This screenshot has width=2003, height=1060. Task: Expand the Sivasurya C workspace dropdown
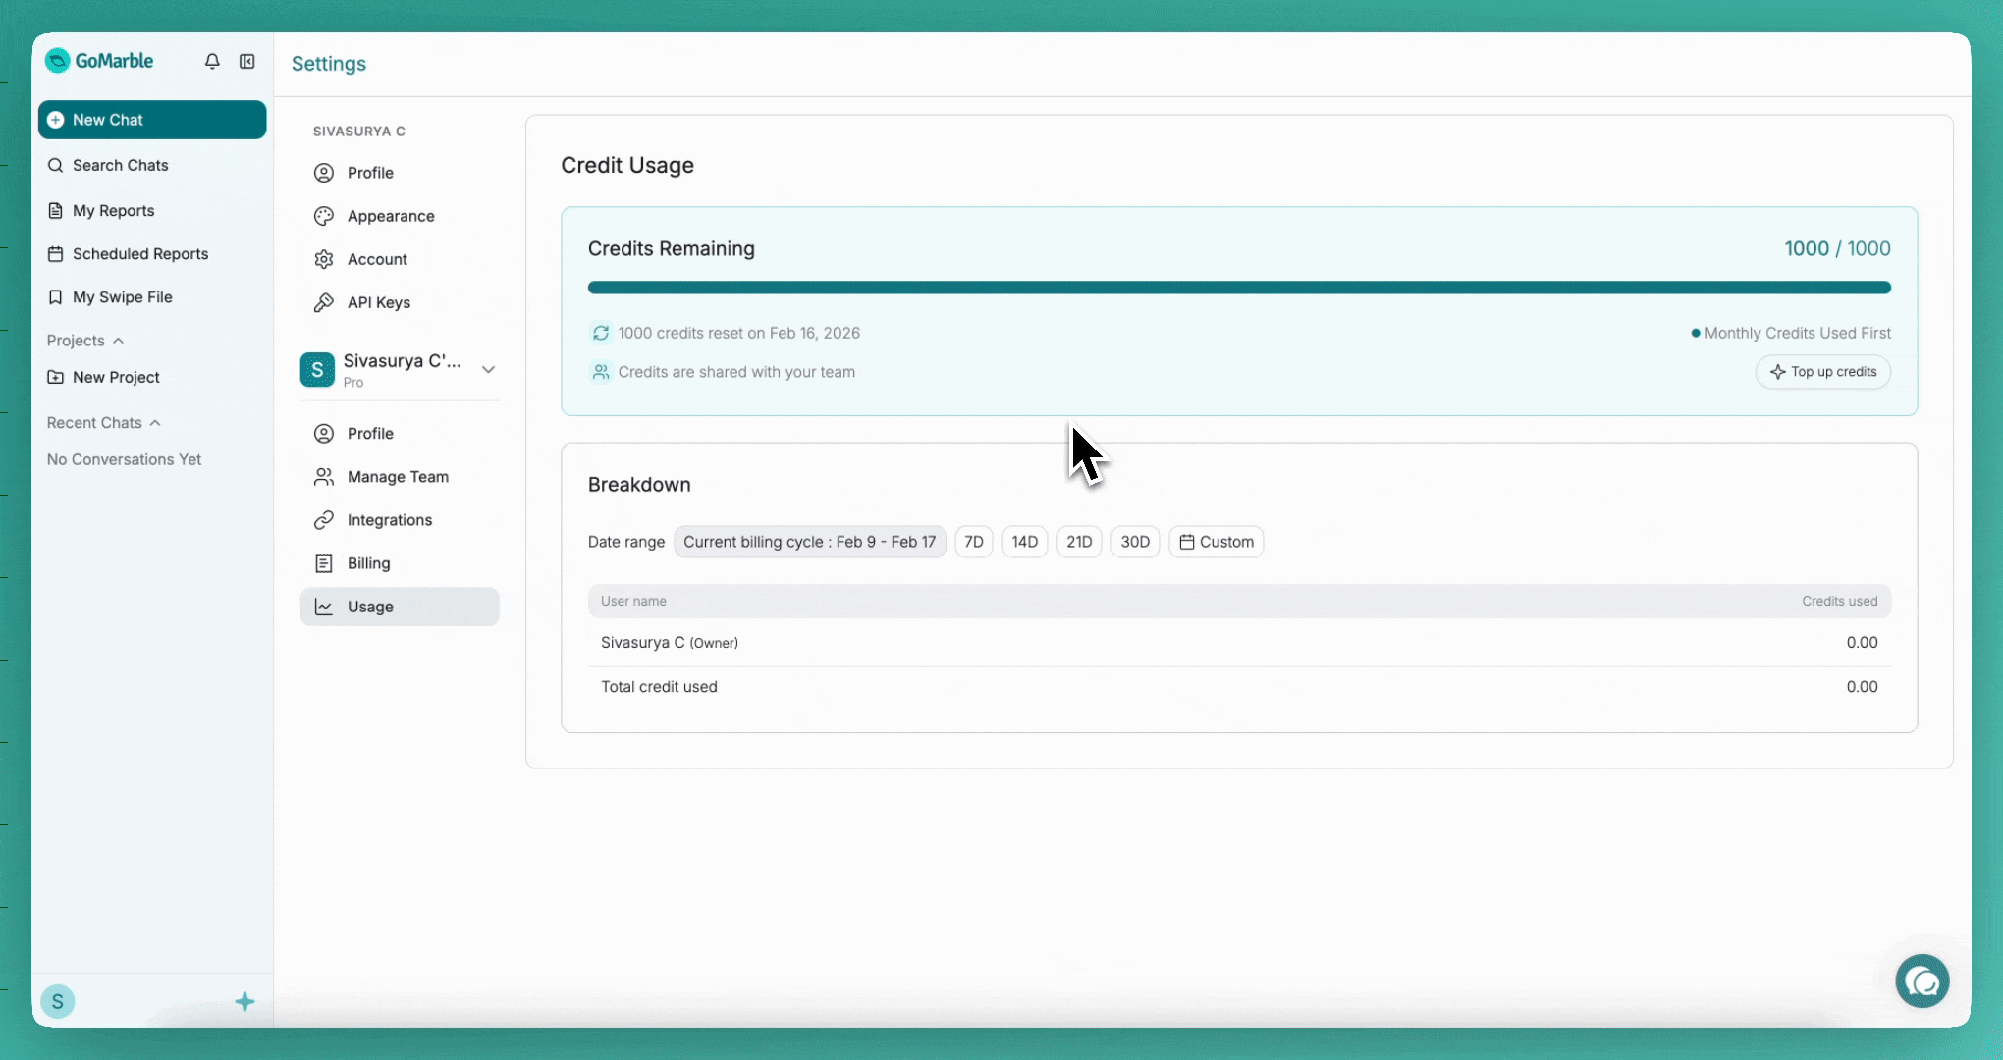[x=488, y=369]
